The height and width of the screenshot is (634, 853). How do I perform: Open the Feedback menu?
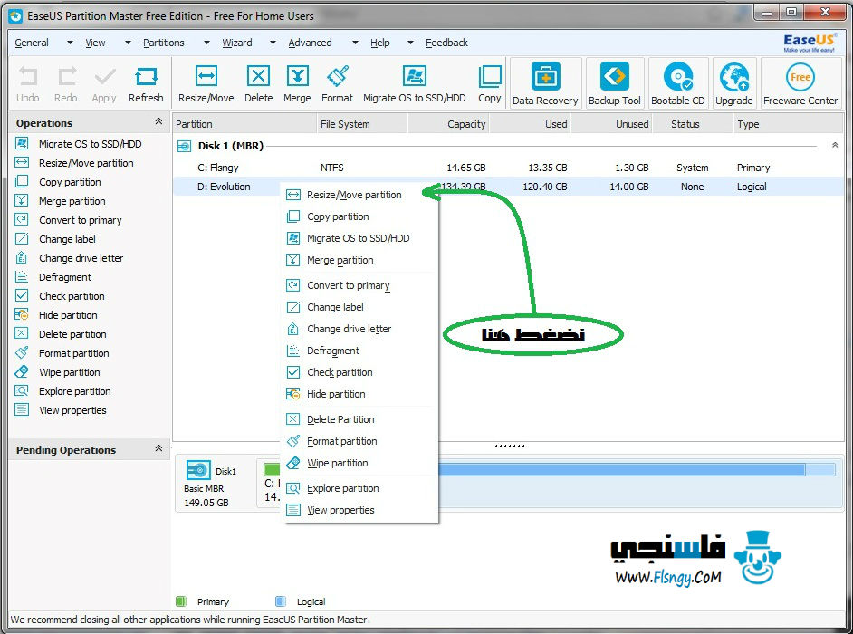point(446,43)
